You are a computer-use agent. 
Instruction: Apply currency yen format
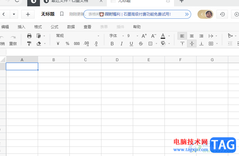[x=58, y=44]
